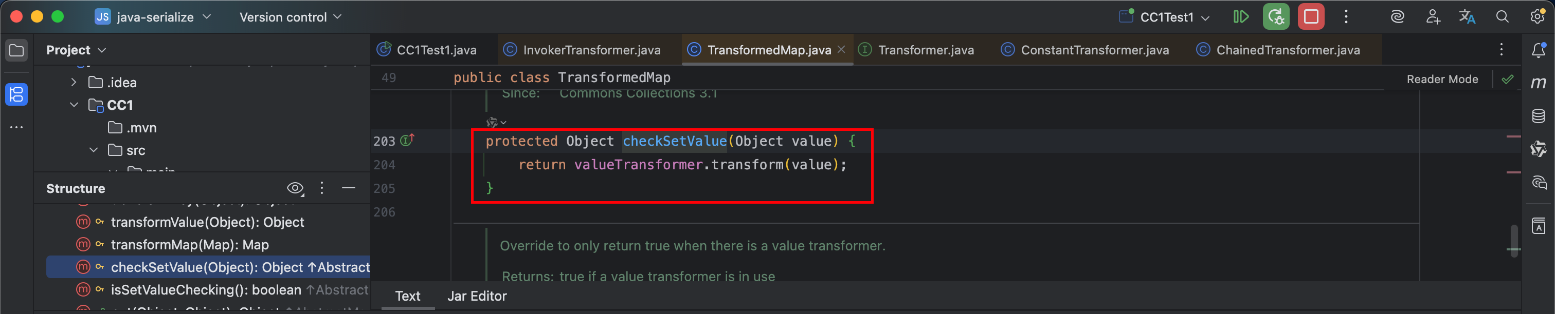Click the Rerun CC1Test1 debug icon
The height and width of the screenshot is (314, 1555).
tap(1275, 17)
